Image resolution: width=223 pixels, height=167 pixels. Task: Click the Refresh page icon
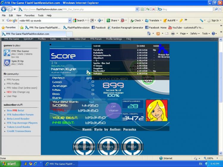[x=148, y=9]
